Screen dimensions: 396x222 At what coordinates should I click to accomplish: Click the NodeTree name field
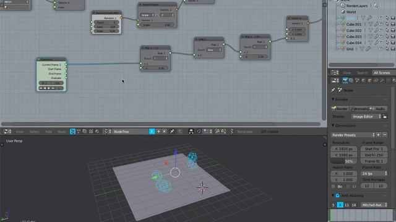131,131
